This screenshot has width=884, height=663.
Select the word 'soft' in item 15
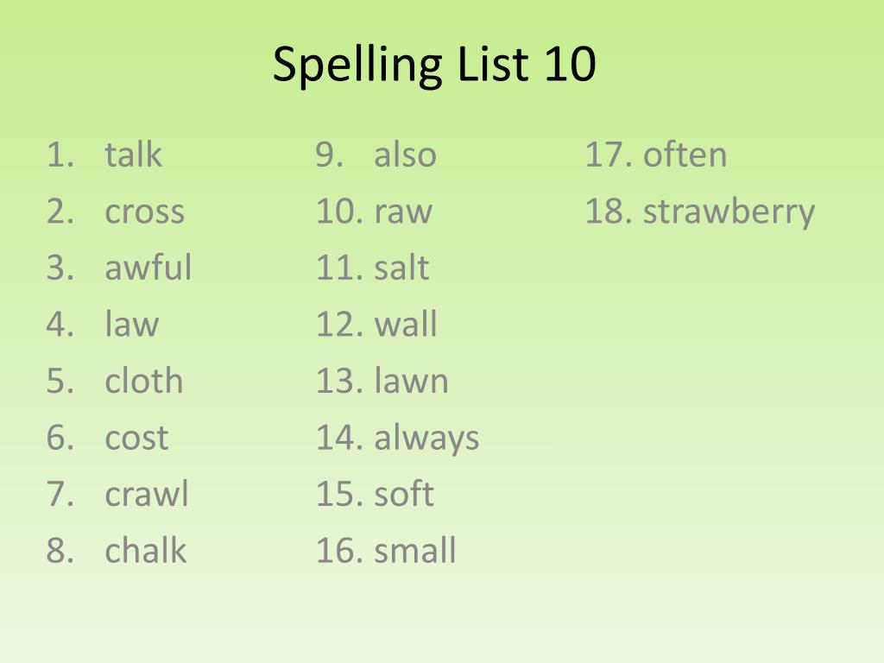click(404, 493)
